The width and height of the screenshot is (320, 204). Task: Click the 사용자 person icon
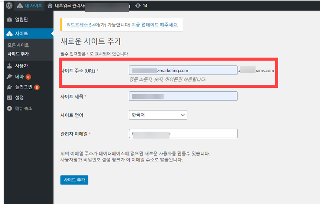(10, 66)
